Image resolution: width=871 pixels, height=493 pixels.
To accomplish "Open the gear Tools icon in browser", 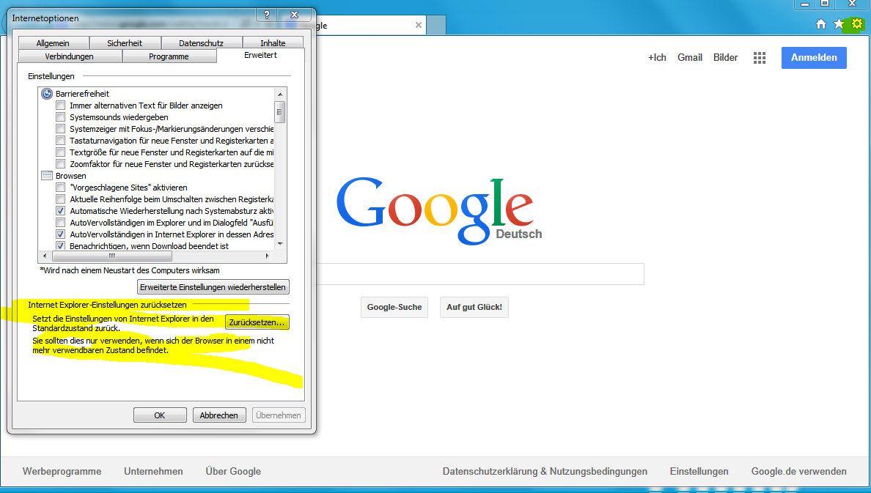I will (856, 24).
